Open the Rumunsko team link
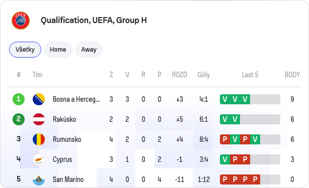 (x=67, y=139)
